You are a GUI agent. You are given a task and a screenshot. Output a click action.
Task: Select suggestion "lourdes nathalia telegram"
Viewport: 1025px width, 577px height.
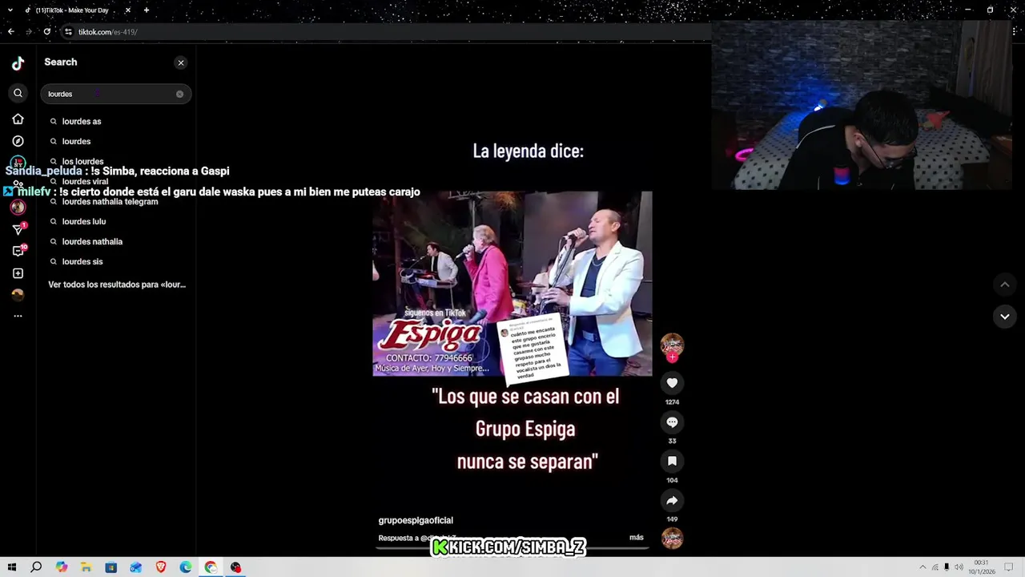(x=110, y=201)
